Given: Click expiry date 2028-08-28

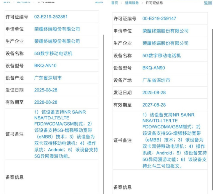Looking at the screenshot, I should coord(46,102).
